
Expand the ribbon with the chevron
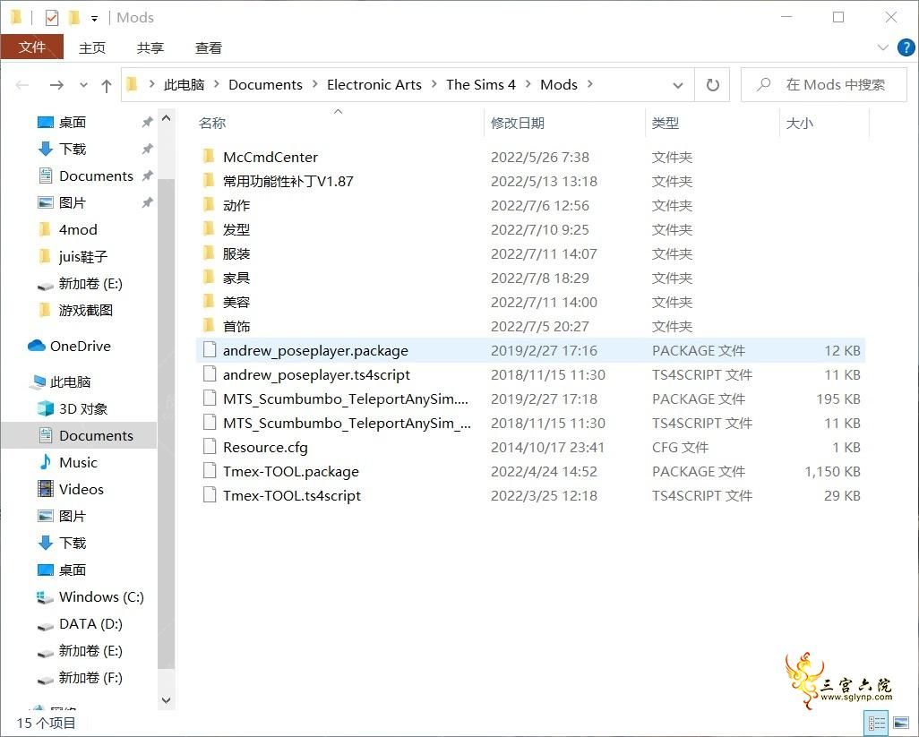pos(882,47)
